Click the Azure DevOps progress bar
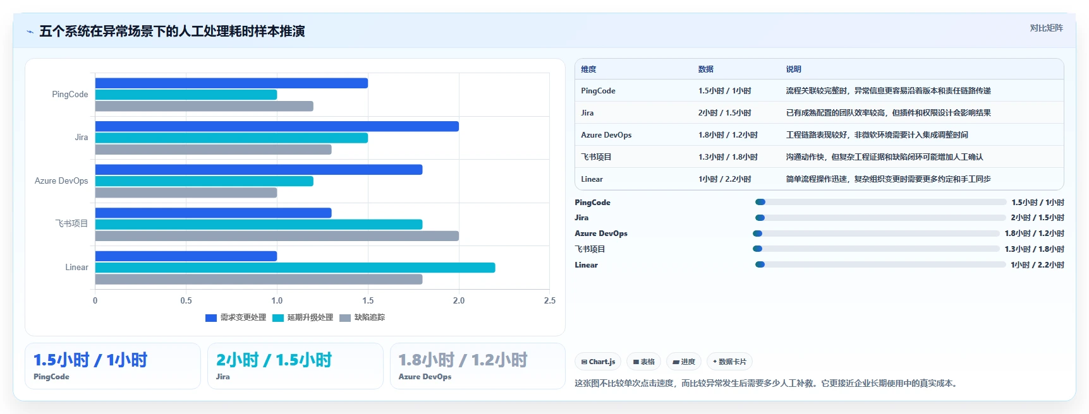Image resolution: width=1089 pixels, height=414 pixels. coord(876,234)
